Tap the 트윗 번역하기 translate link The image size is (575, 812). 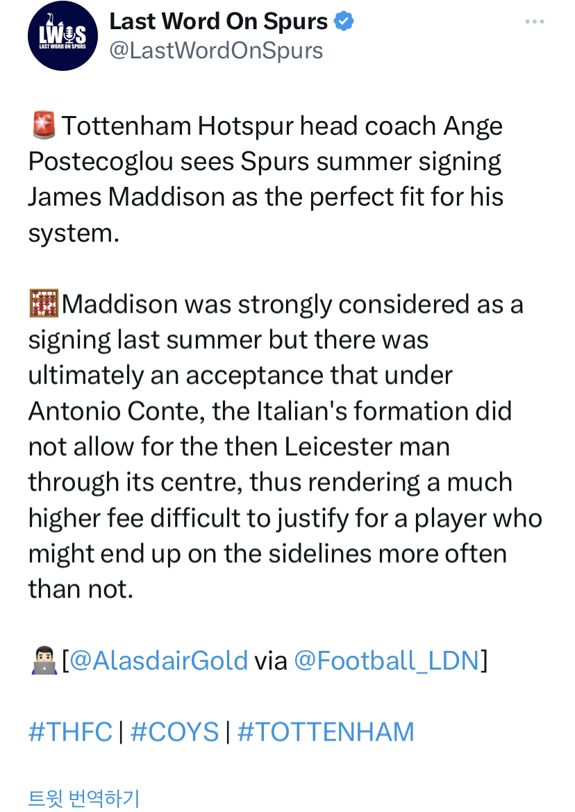pos(84,798)
